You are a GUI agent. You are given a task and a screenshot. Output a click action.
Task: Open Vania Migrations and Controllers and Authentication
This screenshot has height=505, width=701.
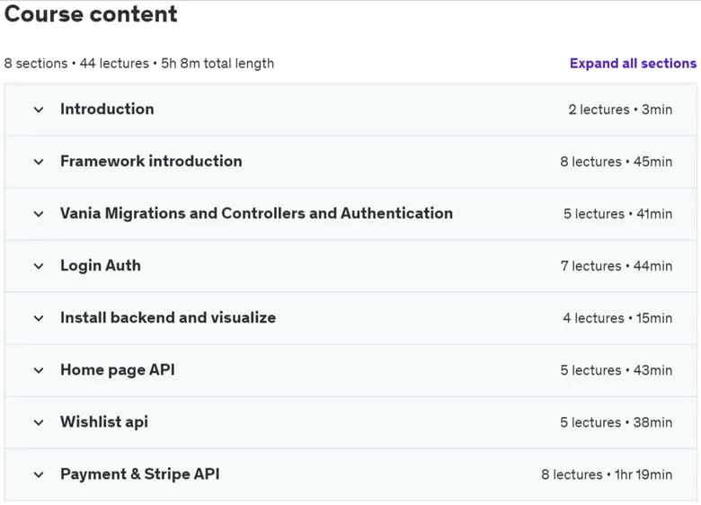[257, 214]
